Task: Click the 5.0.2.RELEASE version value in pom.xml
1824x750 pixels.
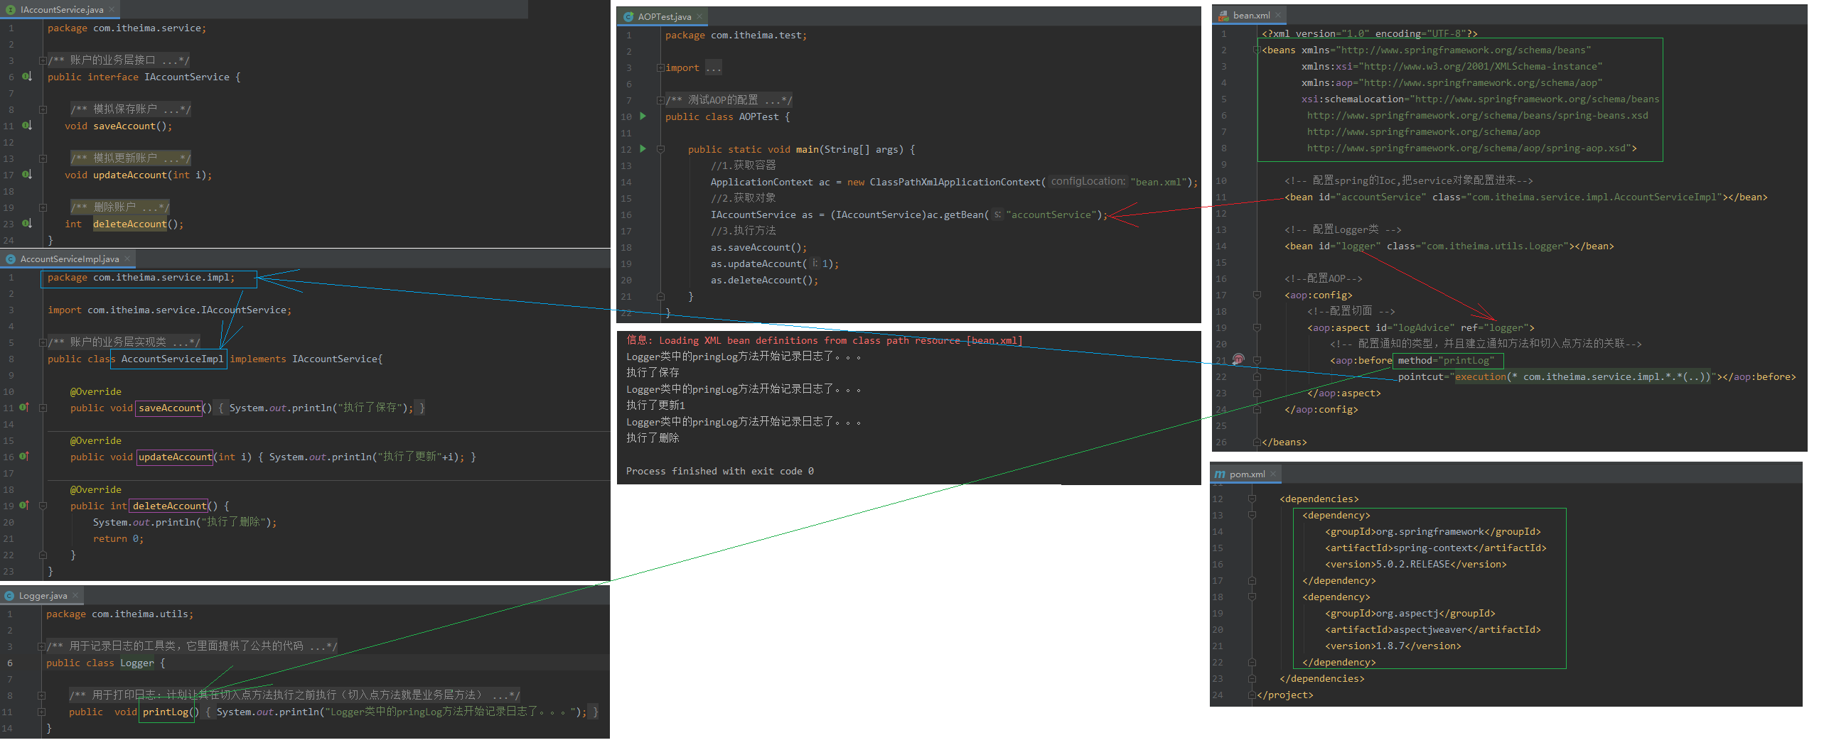Action: tap(1412, 564)
